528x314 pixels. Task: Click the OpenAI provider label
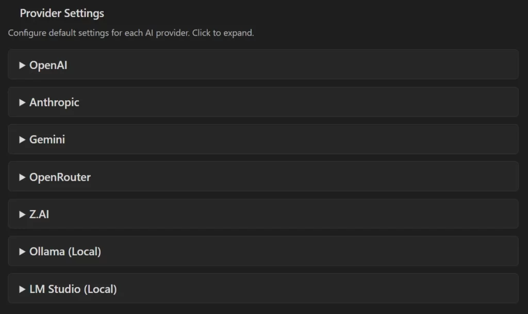pos(48,65)
